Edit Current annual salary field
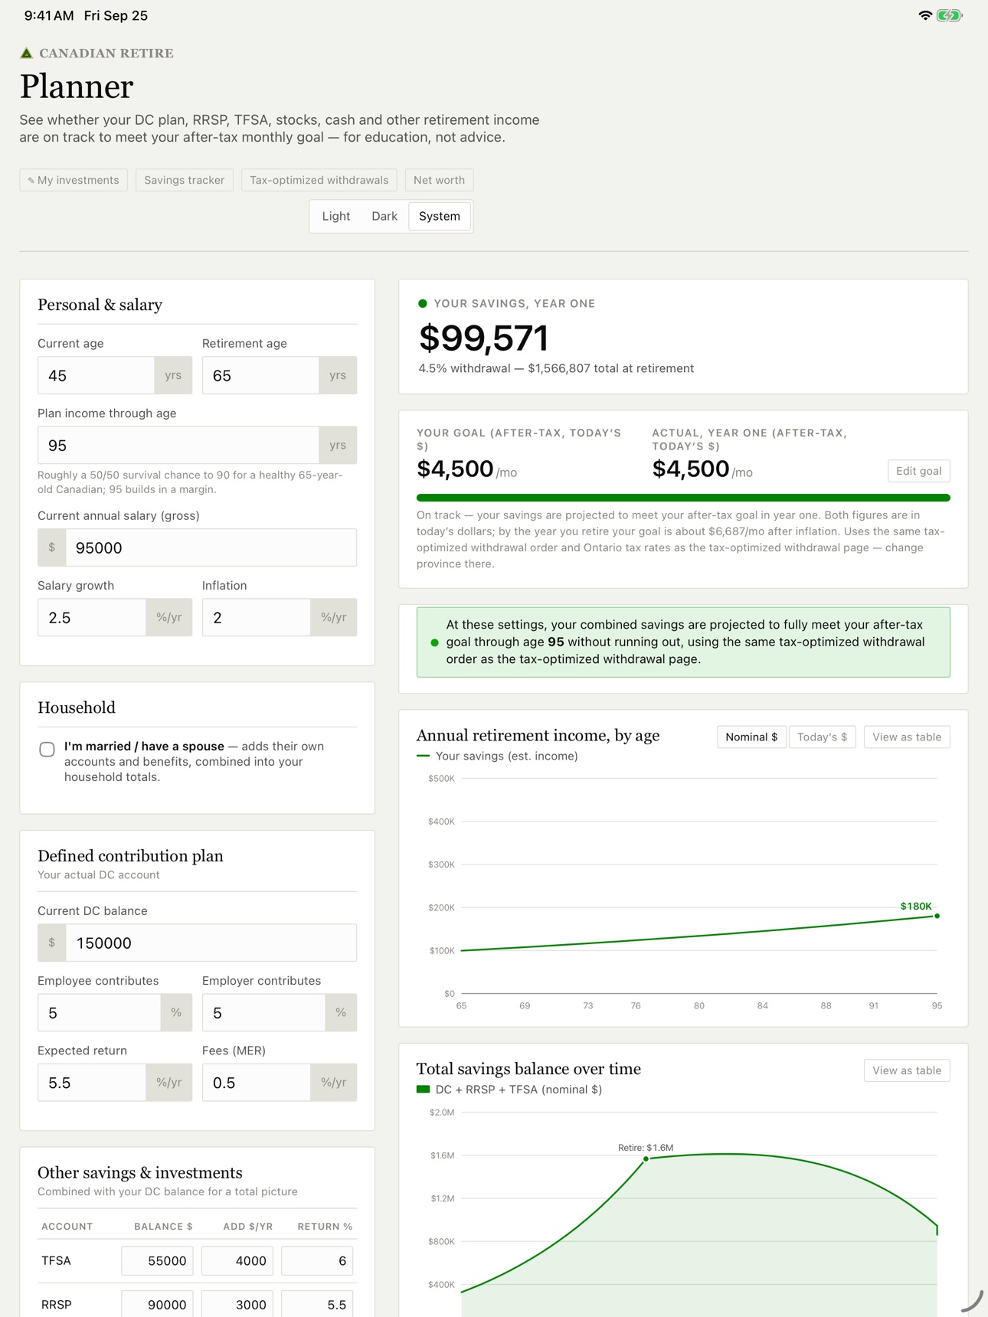The height and width of the screenshot is (1317, 988). pos(211,547)
